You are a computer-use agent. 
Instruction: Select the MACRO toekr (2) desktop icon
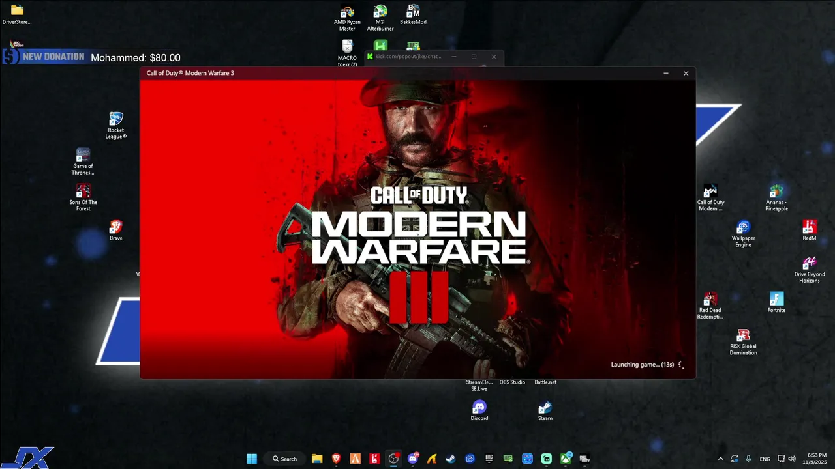coord(347,53)
